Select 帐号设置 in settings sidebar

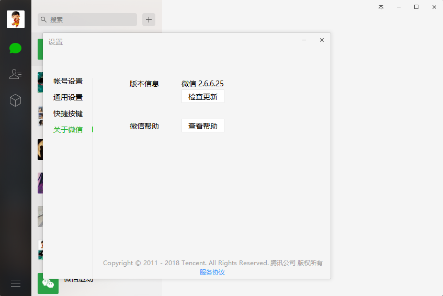pos(68,81)
